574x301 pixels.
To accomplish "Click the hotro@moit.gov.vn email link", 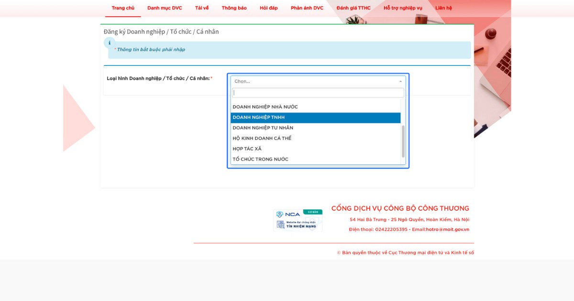I will pyautogui.click(x=447, y=229).
